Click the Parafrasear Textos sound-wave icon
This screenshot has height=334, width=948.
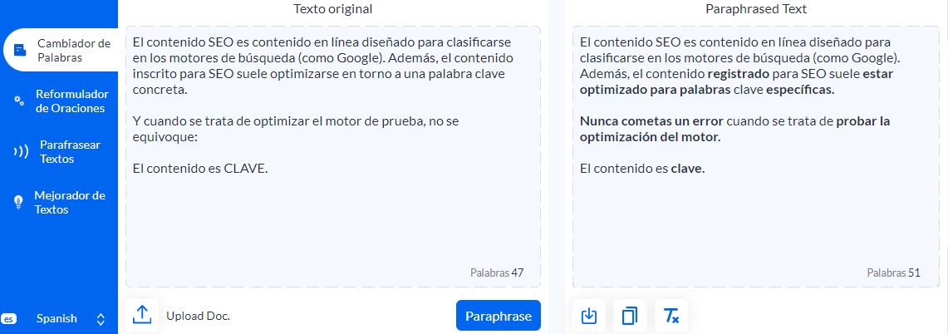(x=21, y=153)
